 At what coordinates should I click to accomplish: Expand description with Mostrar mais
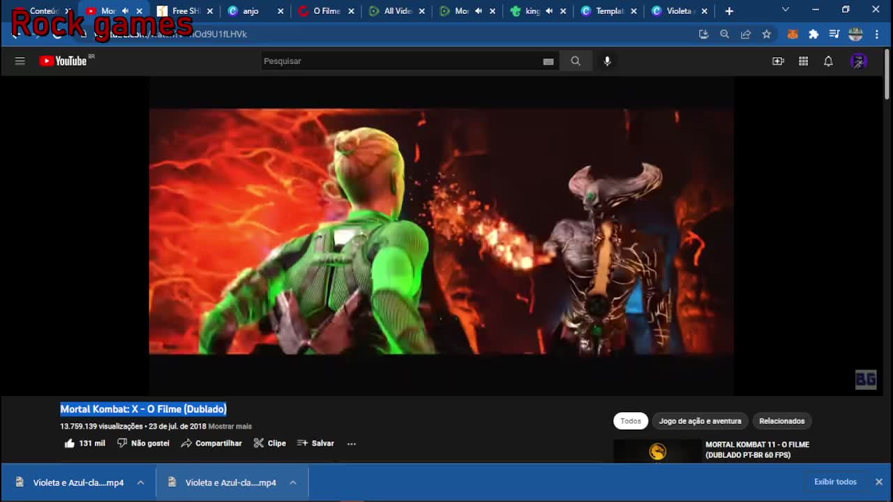click(x=230, y=427)
